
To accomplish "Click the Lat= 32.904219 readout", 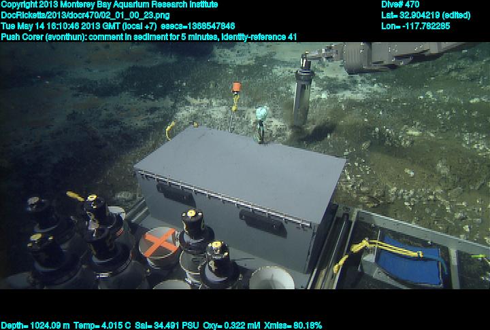I will pos(425,16).
